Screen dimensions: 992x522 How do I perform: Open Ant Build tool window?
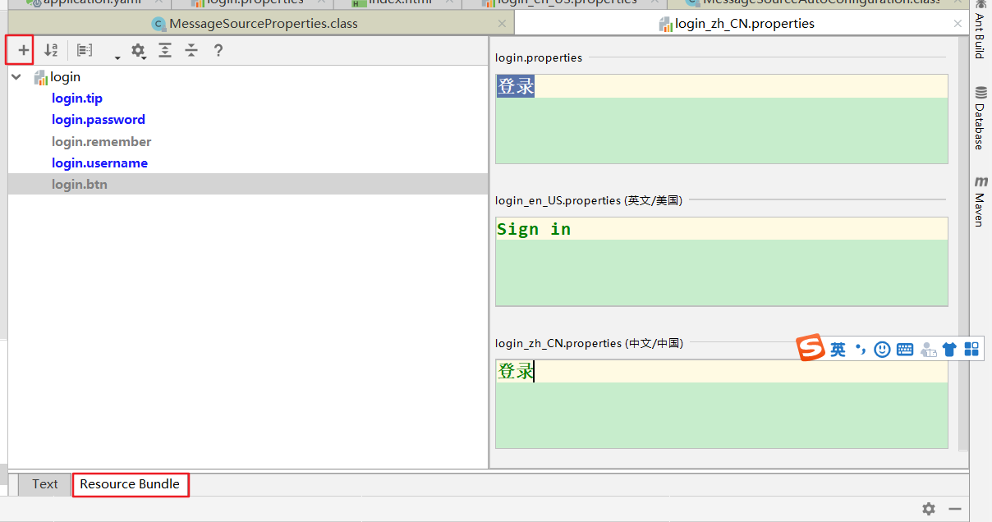980,30
